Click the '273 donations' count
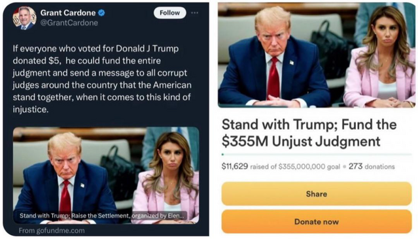Image resolution: width=418 pixels, height=239 pixels. (372, 167)
